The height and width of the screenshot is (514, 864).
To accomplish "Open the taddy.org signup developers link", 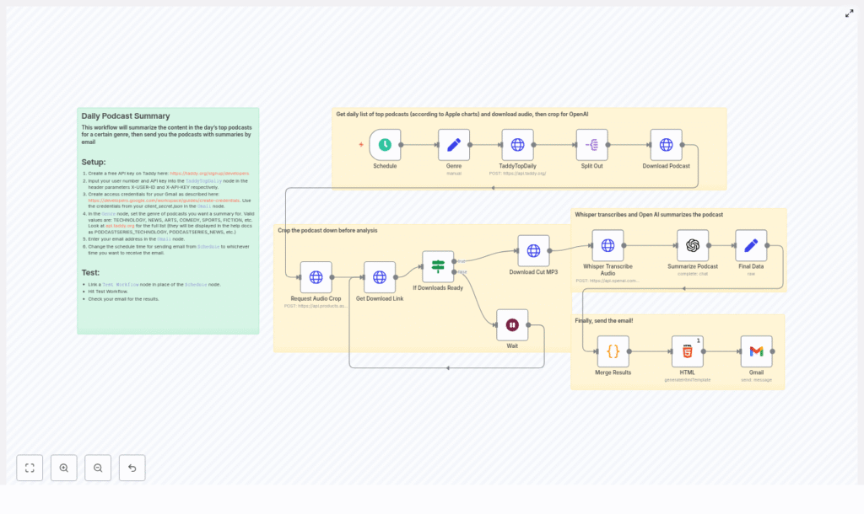I will (209, 173).
